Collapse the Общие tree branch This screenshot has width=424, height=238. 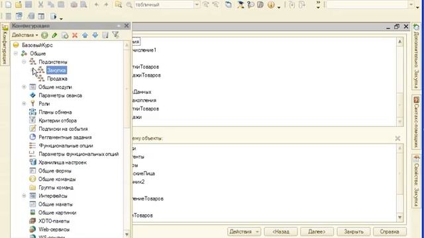[16, 54]
